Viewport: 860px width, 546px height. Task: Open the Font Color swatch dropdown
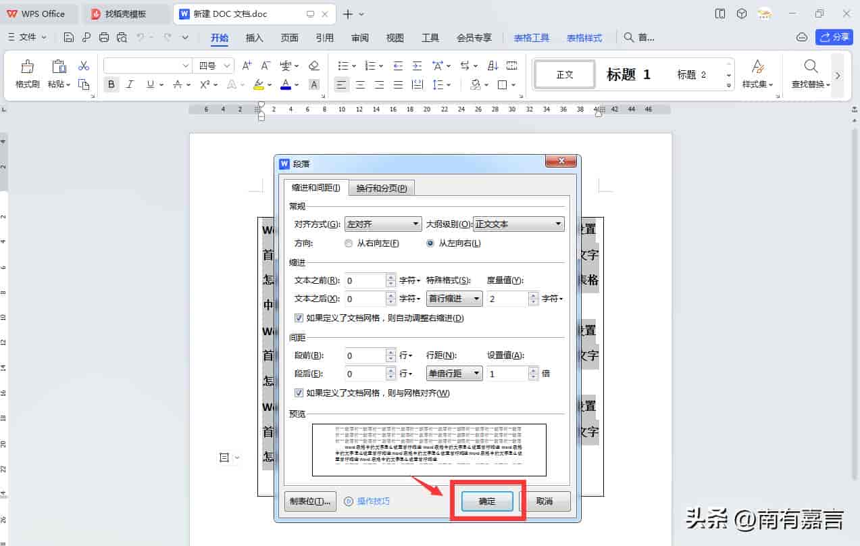pyautogui.click(x=297, y=85)
